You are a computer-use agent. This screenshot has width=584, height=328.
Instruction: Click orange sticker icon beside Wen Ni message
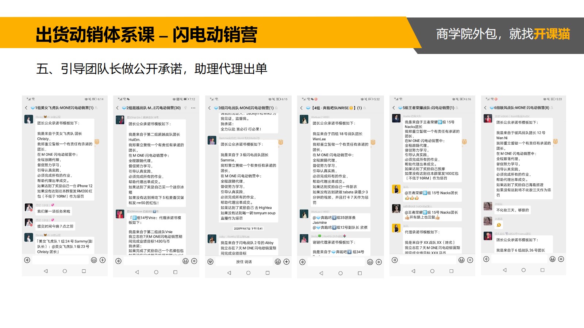tap(555, 141)
